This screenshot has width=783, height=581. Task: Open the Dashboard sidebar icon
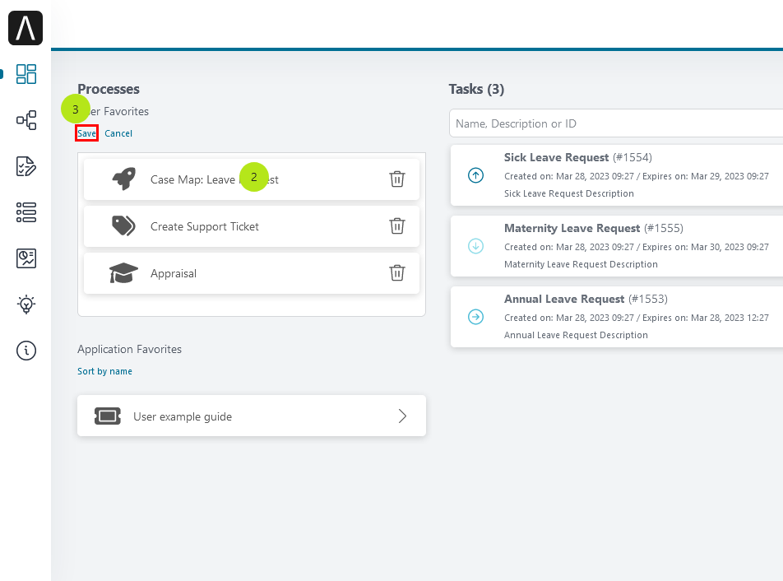tap(26, 74)
